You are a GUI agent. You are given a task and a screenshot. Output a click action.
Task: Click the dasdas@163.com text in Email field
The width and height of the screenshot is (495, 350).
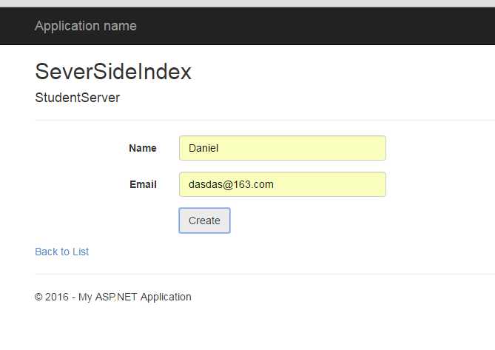[x=231, y=184]
